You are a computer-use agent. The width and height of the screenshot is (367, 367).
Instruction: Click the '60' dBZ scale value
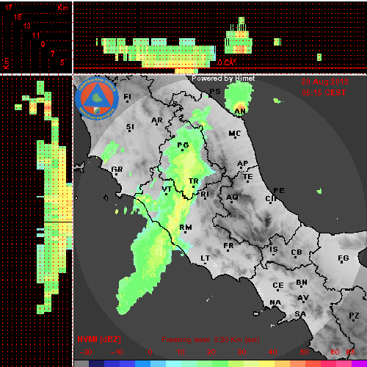click(x=335, y=352)
